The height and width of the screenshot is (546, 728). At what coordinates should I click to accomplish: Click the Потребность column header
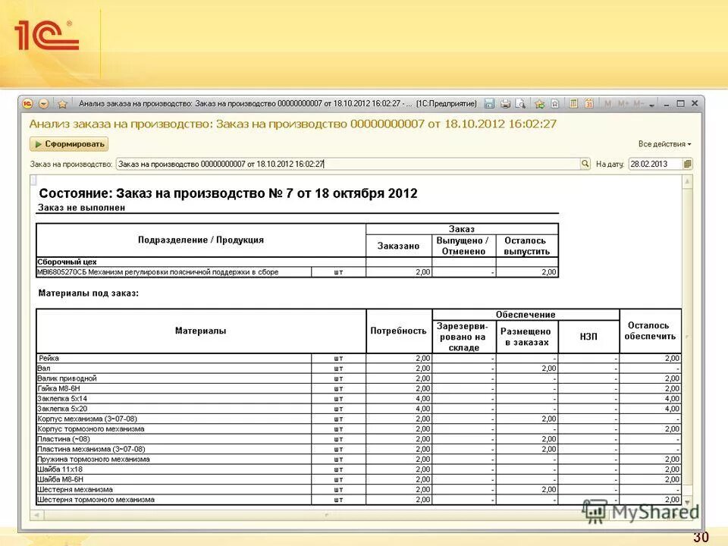click(398, 331)
